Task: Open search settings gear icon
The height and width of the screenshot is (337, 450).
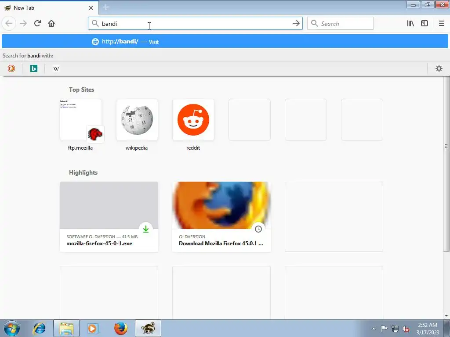Action: pos(439,68)
